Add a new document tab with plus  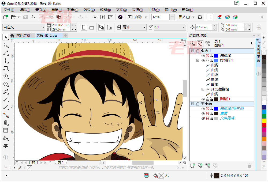(65, 36)
